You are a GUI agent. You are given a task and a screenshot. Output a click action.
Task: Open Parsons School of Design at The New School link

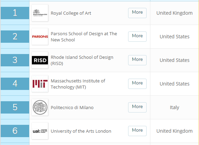[84, 37]
